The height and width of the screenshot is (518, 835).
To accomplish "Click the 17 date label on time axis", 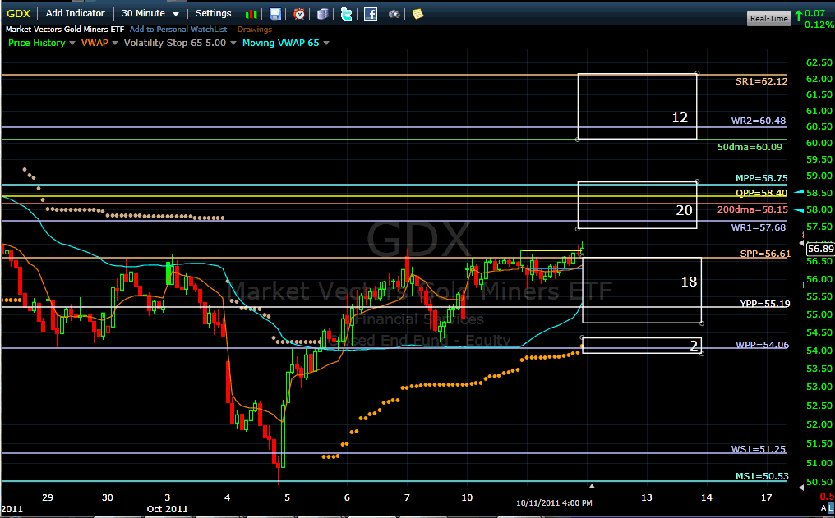I will (x=766, y=497).
